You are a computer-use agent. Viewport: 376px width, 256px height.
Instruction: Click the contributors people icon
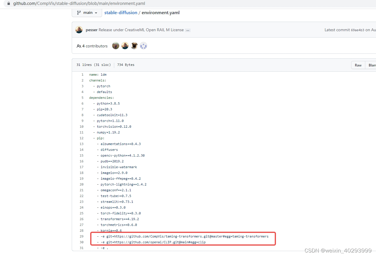click(x=79, y=46)
